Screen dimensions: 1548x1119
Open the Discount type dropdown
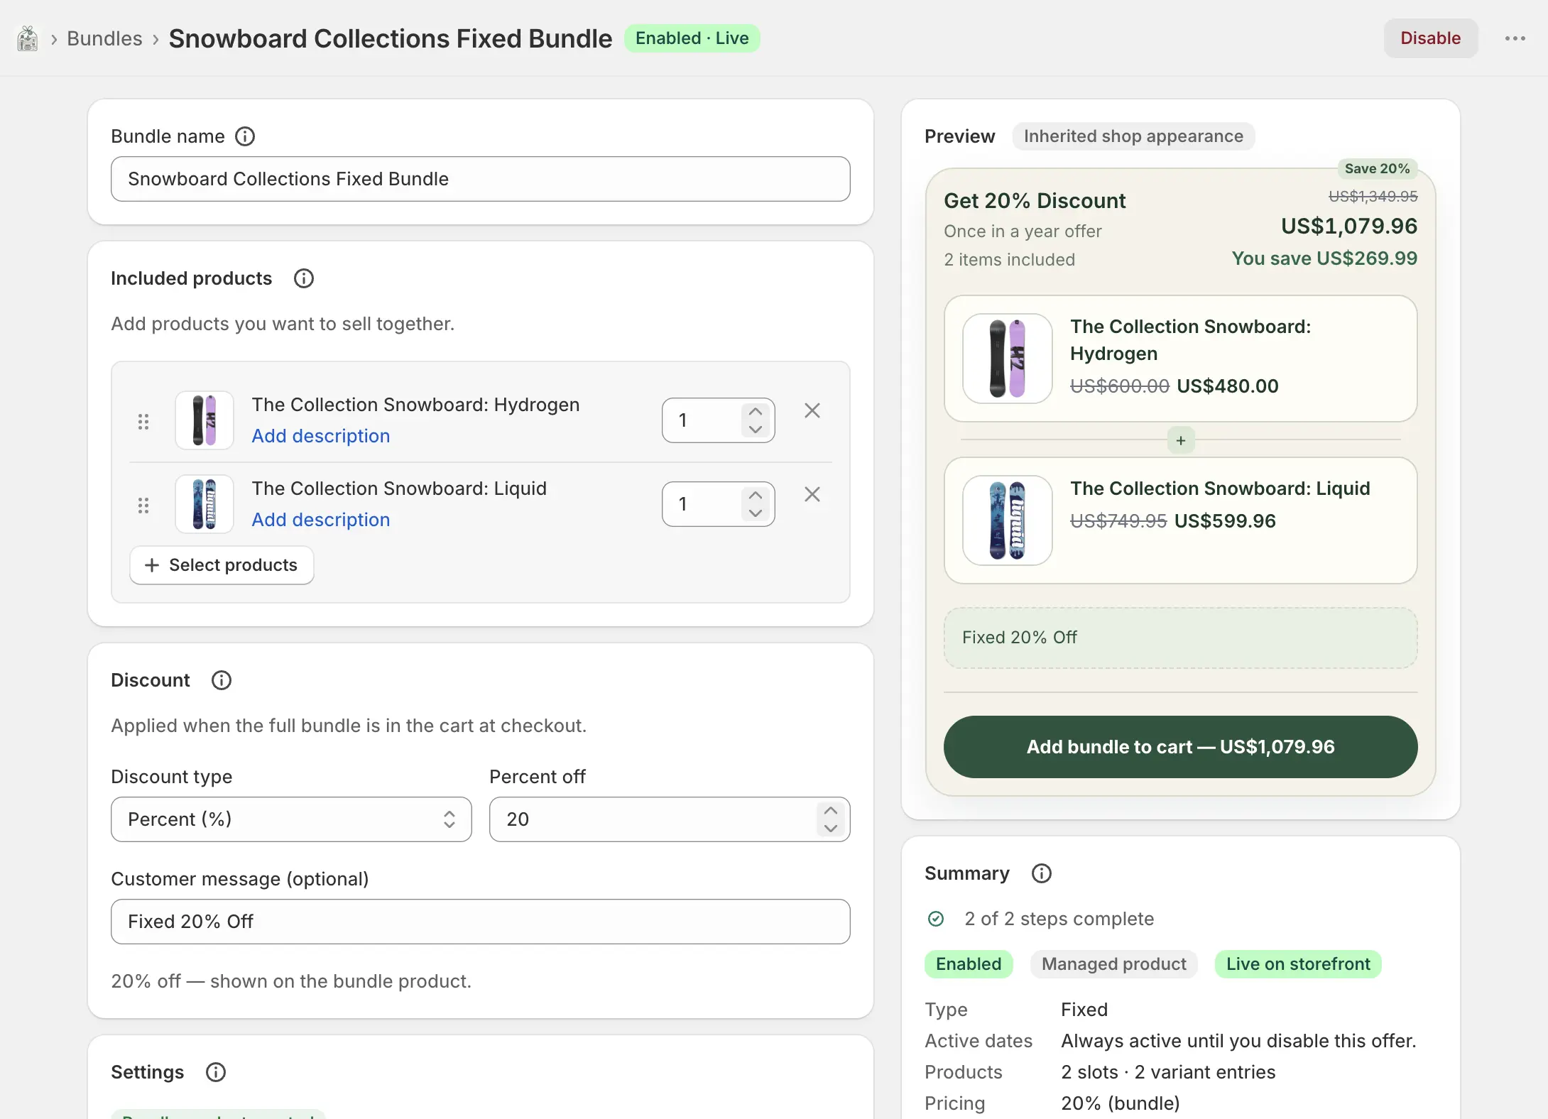291,819
